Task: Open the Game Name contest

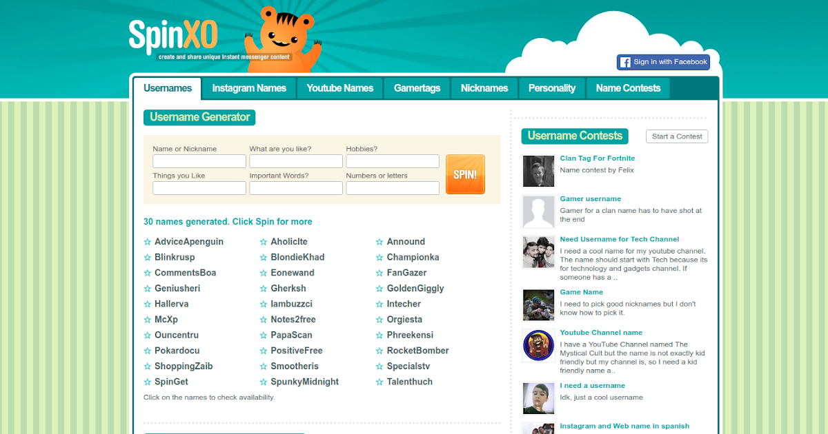Action: pos(582,292)
